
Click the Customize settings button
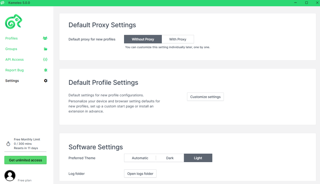205,97
